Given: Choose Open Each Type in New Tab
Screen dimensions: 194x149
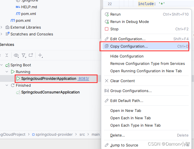Looking at the screenshot, I should (x=146, y=125).
